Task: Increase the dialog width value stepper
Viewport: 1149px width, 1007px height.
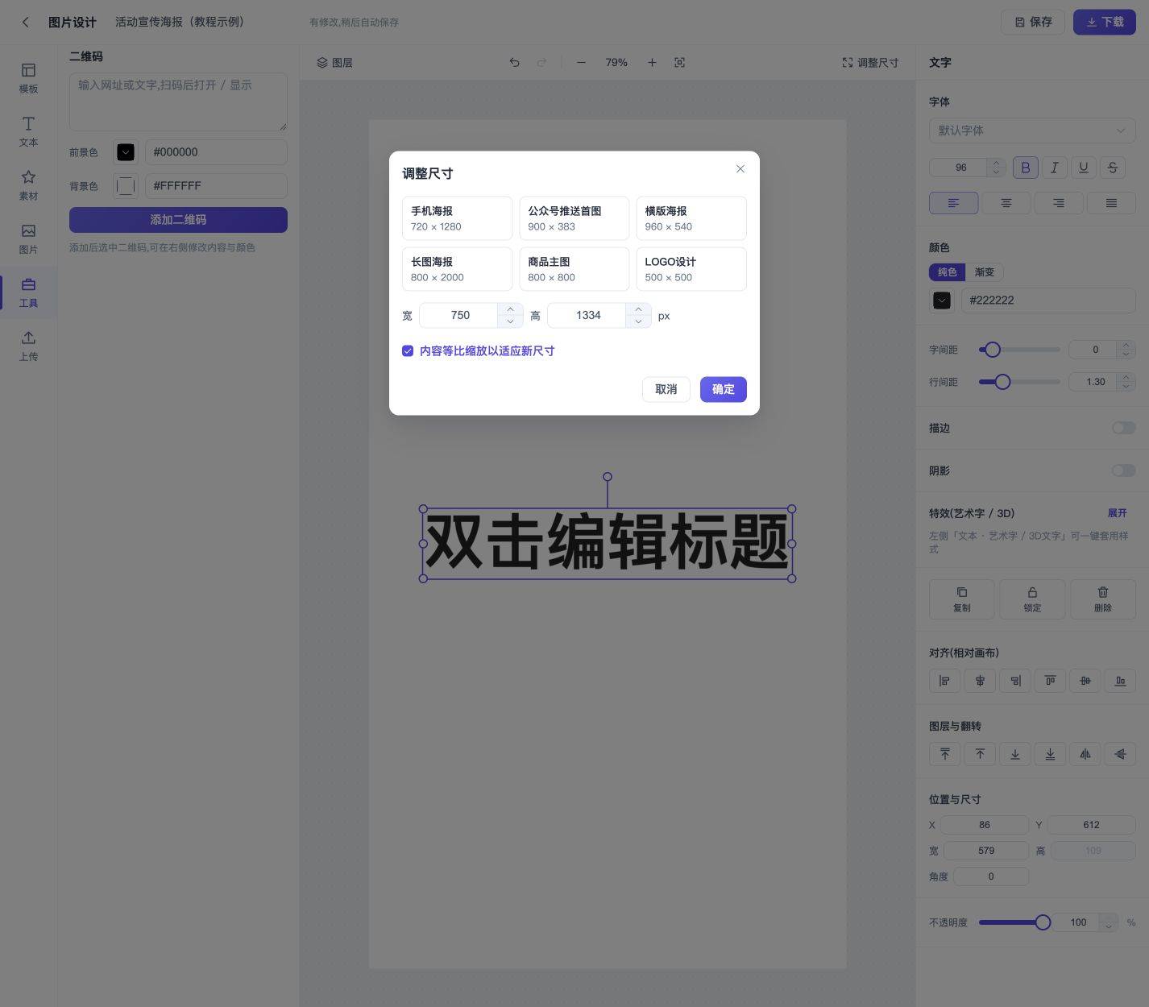Action: point(510,309)
